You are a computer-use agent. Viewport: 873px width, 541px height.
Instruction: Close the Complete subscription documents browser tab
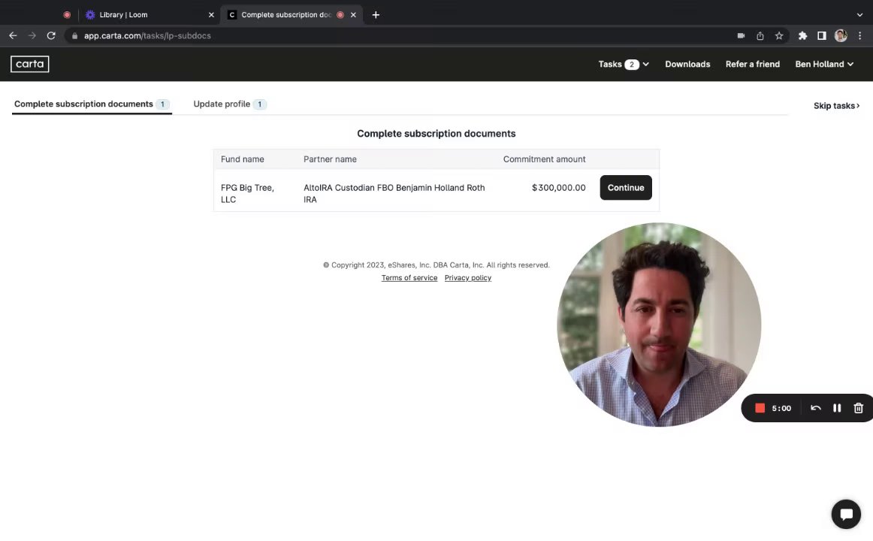(x=353, y=15)
